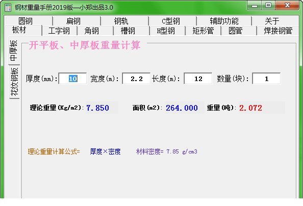The width and height of the screenshot is (303, 206).
Task: Click the calculator app icon in title bar
Action: 8,8
